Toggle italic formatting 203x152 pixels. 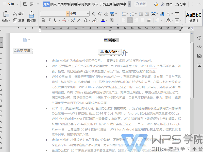(49, 20)
